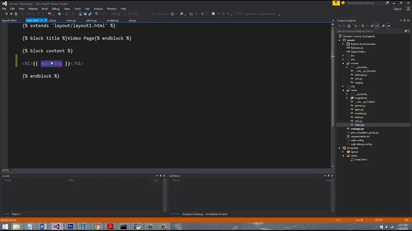This screenshot has width=412, height=231.
Task: Expand the layout folder under templates
Action: tap(343, 152)
